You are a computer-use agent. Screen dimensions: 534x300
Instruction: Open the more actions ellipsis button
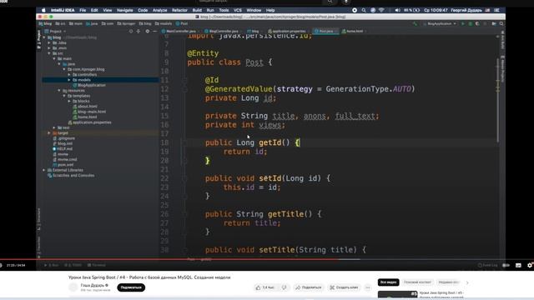pyautogui.click(x=367, y=287)
